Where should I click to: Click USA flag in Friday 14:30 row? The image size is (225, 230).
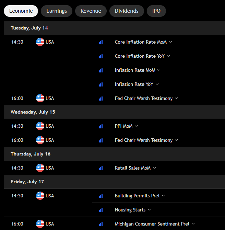[40, 196]
